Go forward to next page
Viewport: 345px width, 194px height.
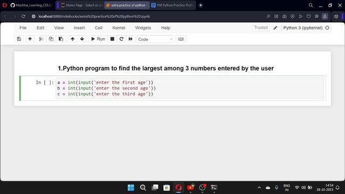pyautogui.click(x=15, y=17)
